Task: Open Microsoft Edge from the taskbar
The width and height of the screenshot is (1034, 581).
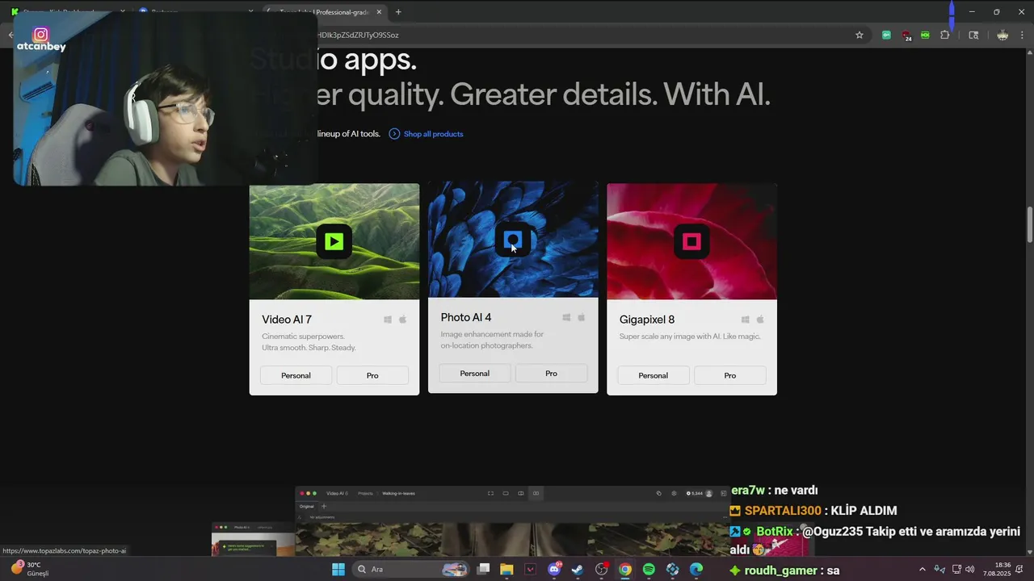Action: click(696, 570)
